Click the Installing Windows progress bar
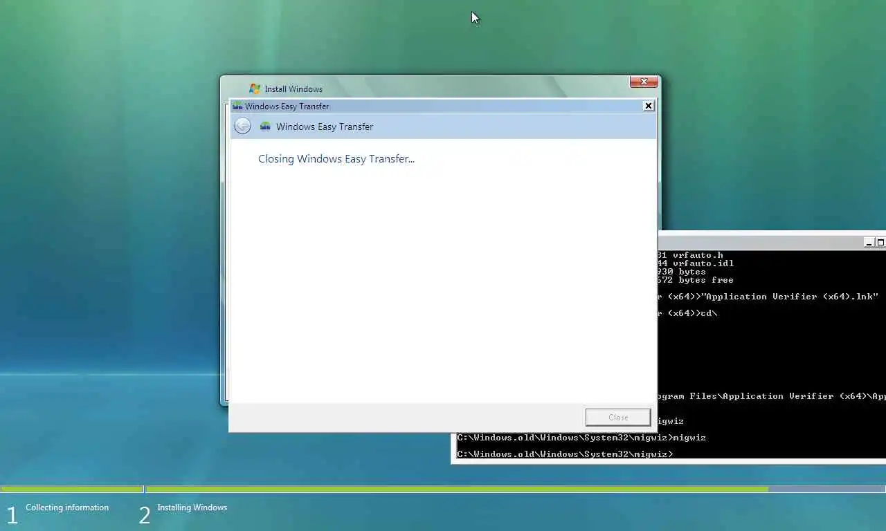This screenshot has width=886, height=531. [516, 489]
